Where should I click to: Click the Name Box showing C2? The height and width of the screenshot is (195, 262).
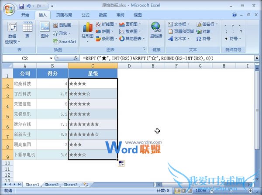[x=25, y=58]
